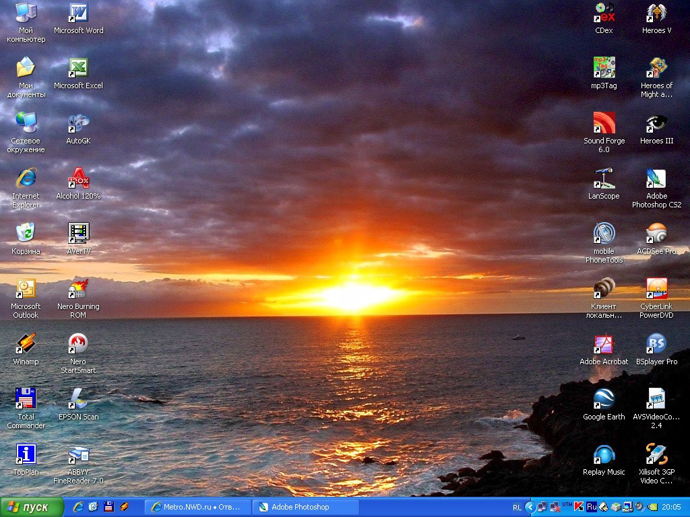The height and width of the screenshot is (517, 690).
Task: Click the ACDSee Pro desktop icon
Action: click(656, 234)
